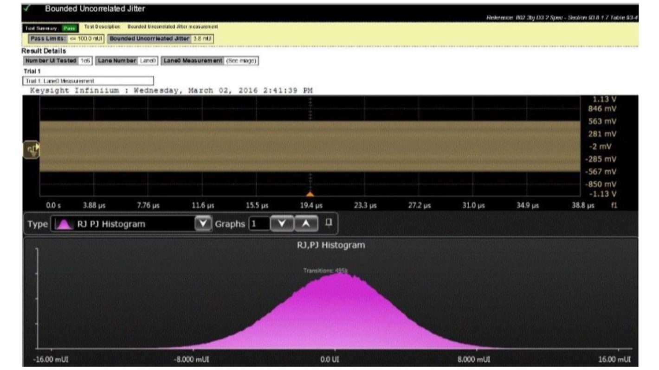Click the Keysight Infiniium timestamp line
The width and height of the screenshot is (659, 370).
171,90
